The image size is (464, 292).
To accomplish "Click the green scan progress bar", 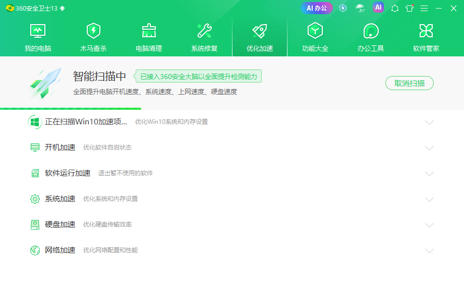I will point(71,108).
